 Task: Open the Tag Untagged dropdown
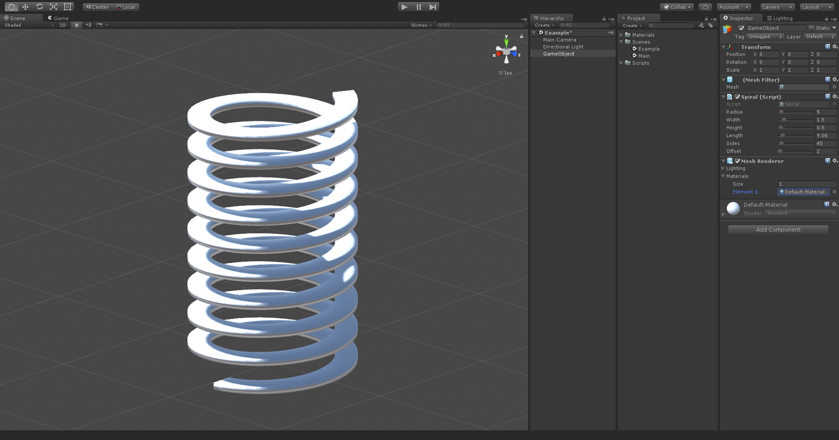pyautogui.click(x=765, y=37)
